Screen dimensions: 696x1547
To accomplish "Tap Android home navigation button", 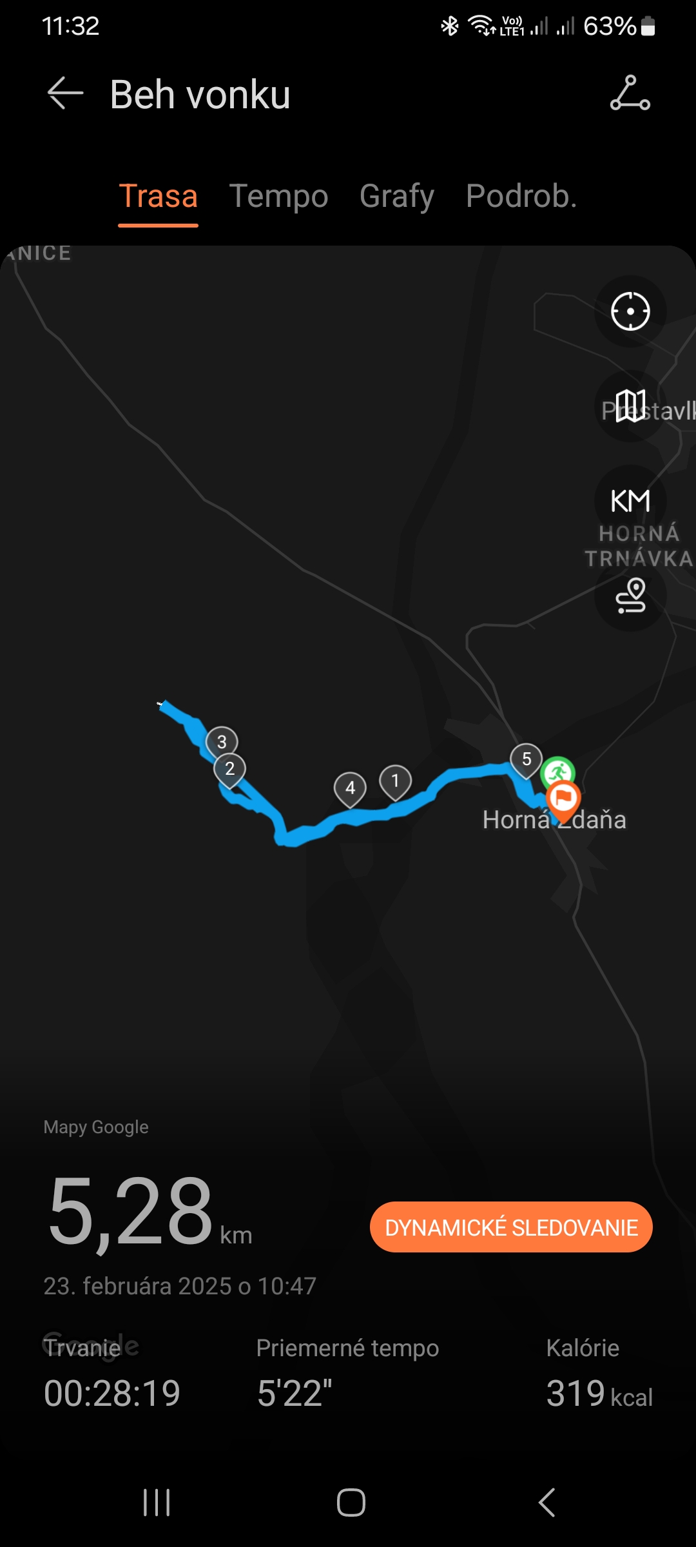I will [x=351, y=1503].
